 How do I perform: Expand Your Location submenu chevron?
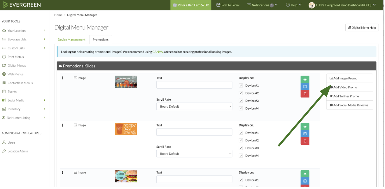45,31
